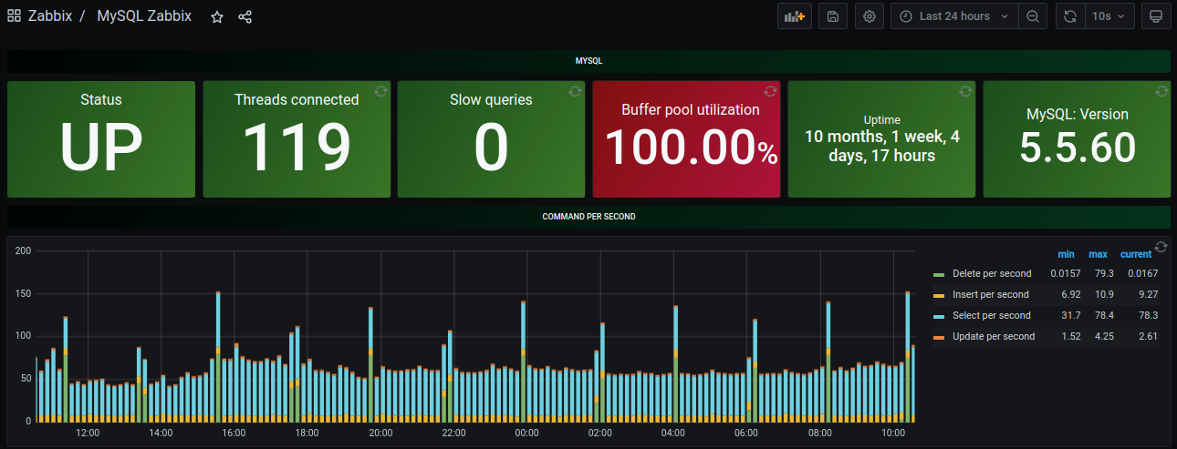Click refresh spinner on Buffer pool panel
Screen dimensions: 1177x449
pyautogui.click(x=770, y=91)
